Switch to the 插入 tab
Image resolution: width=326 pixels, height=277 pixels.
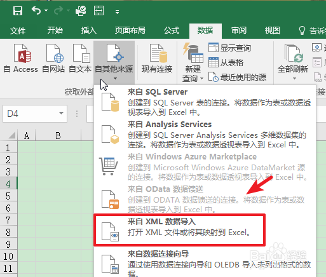tap(89, 30)
